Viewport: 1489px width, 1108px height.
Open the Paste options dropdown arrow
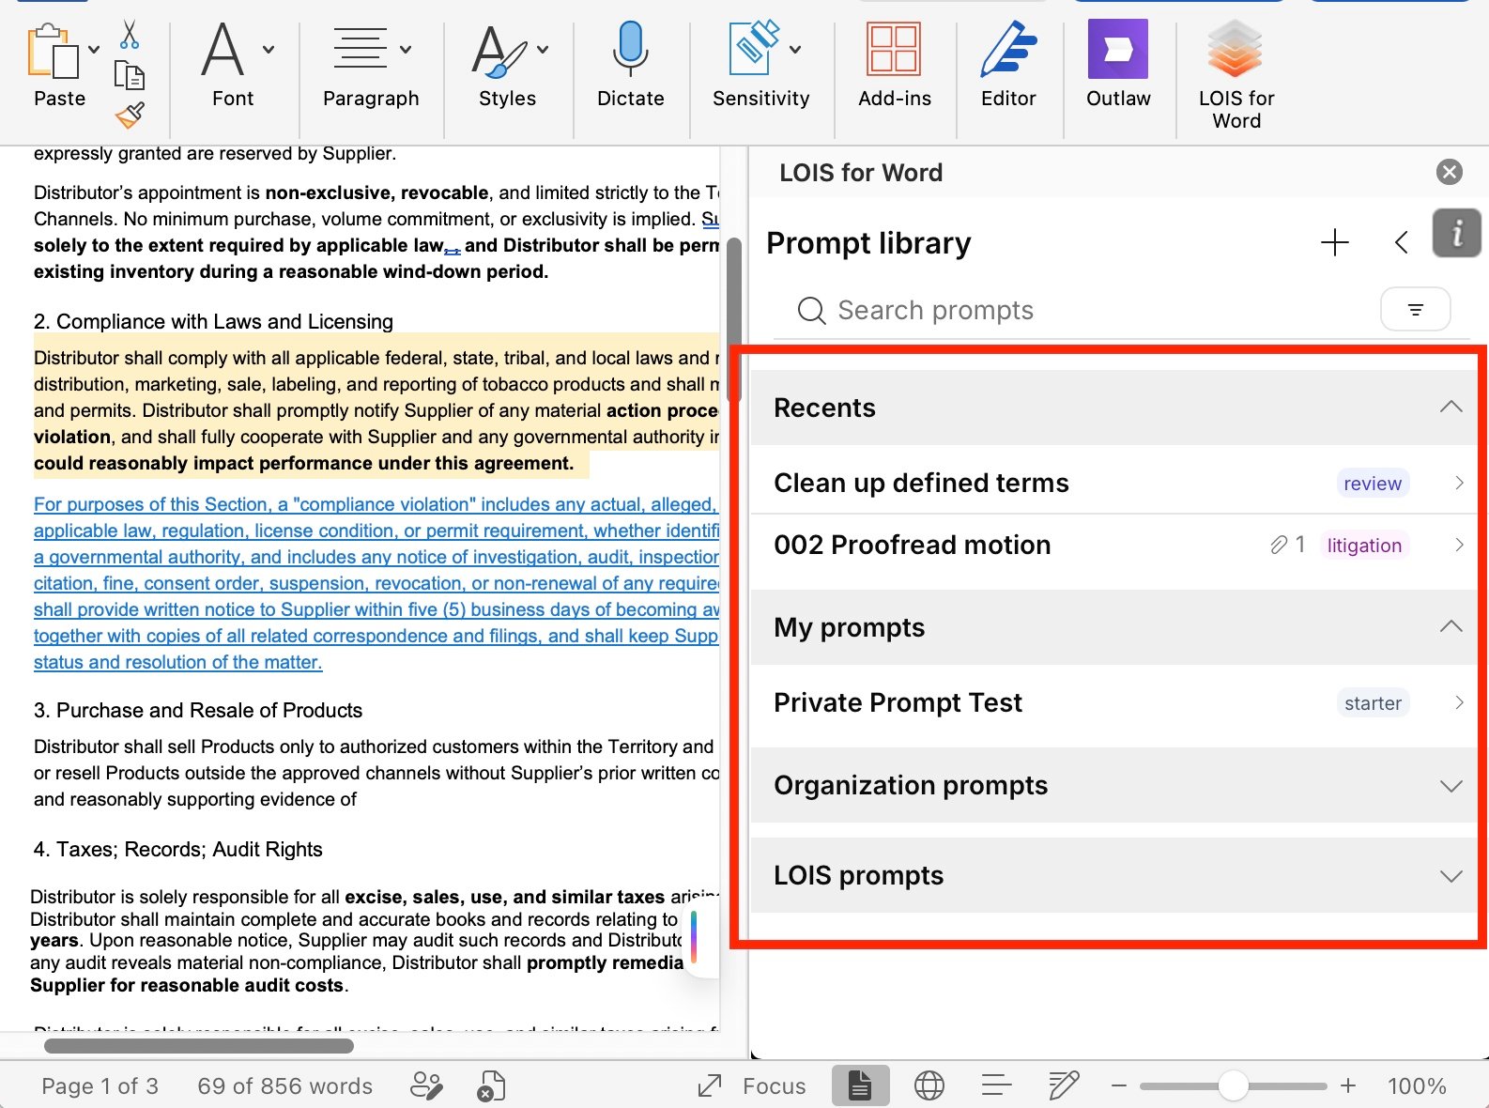point(93,50)
